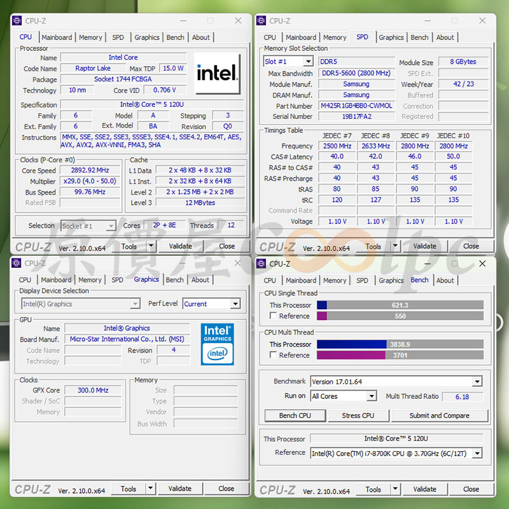Click Close button in the Bench window

[471, 489]
